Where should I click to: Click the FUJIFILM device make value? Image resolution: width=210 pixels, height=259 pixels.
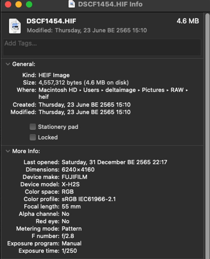click(74, 177)
